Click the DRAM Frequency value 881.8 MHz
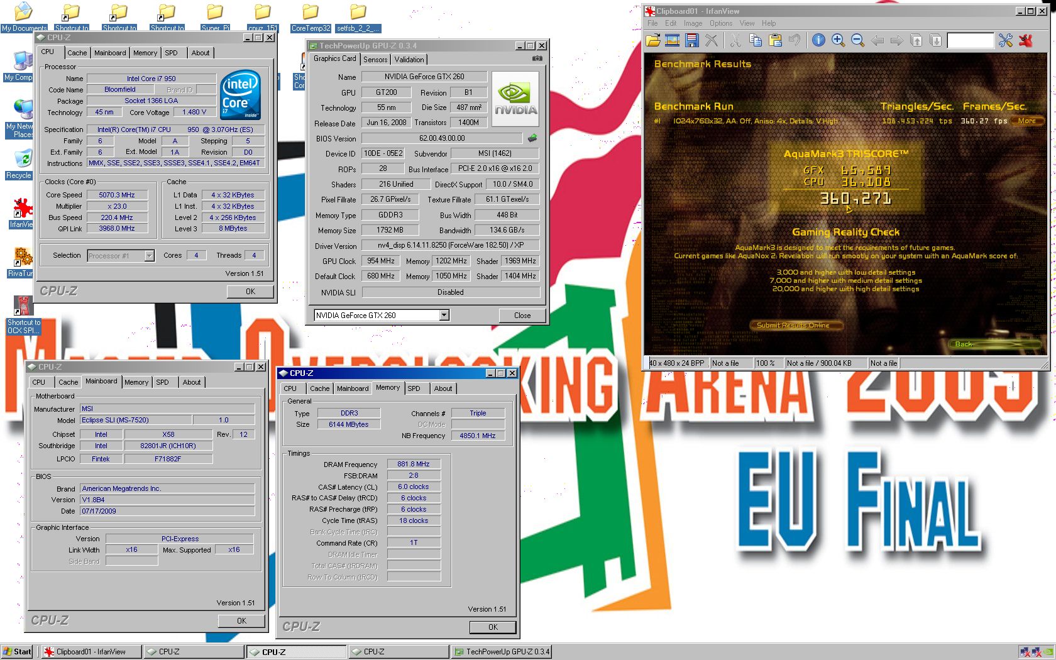 pos(414,465)
